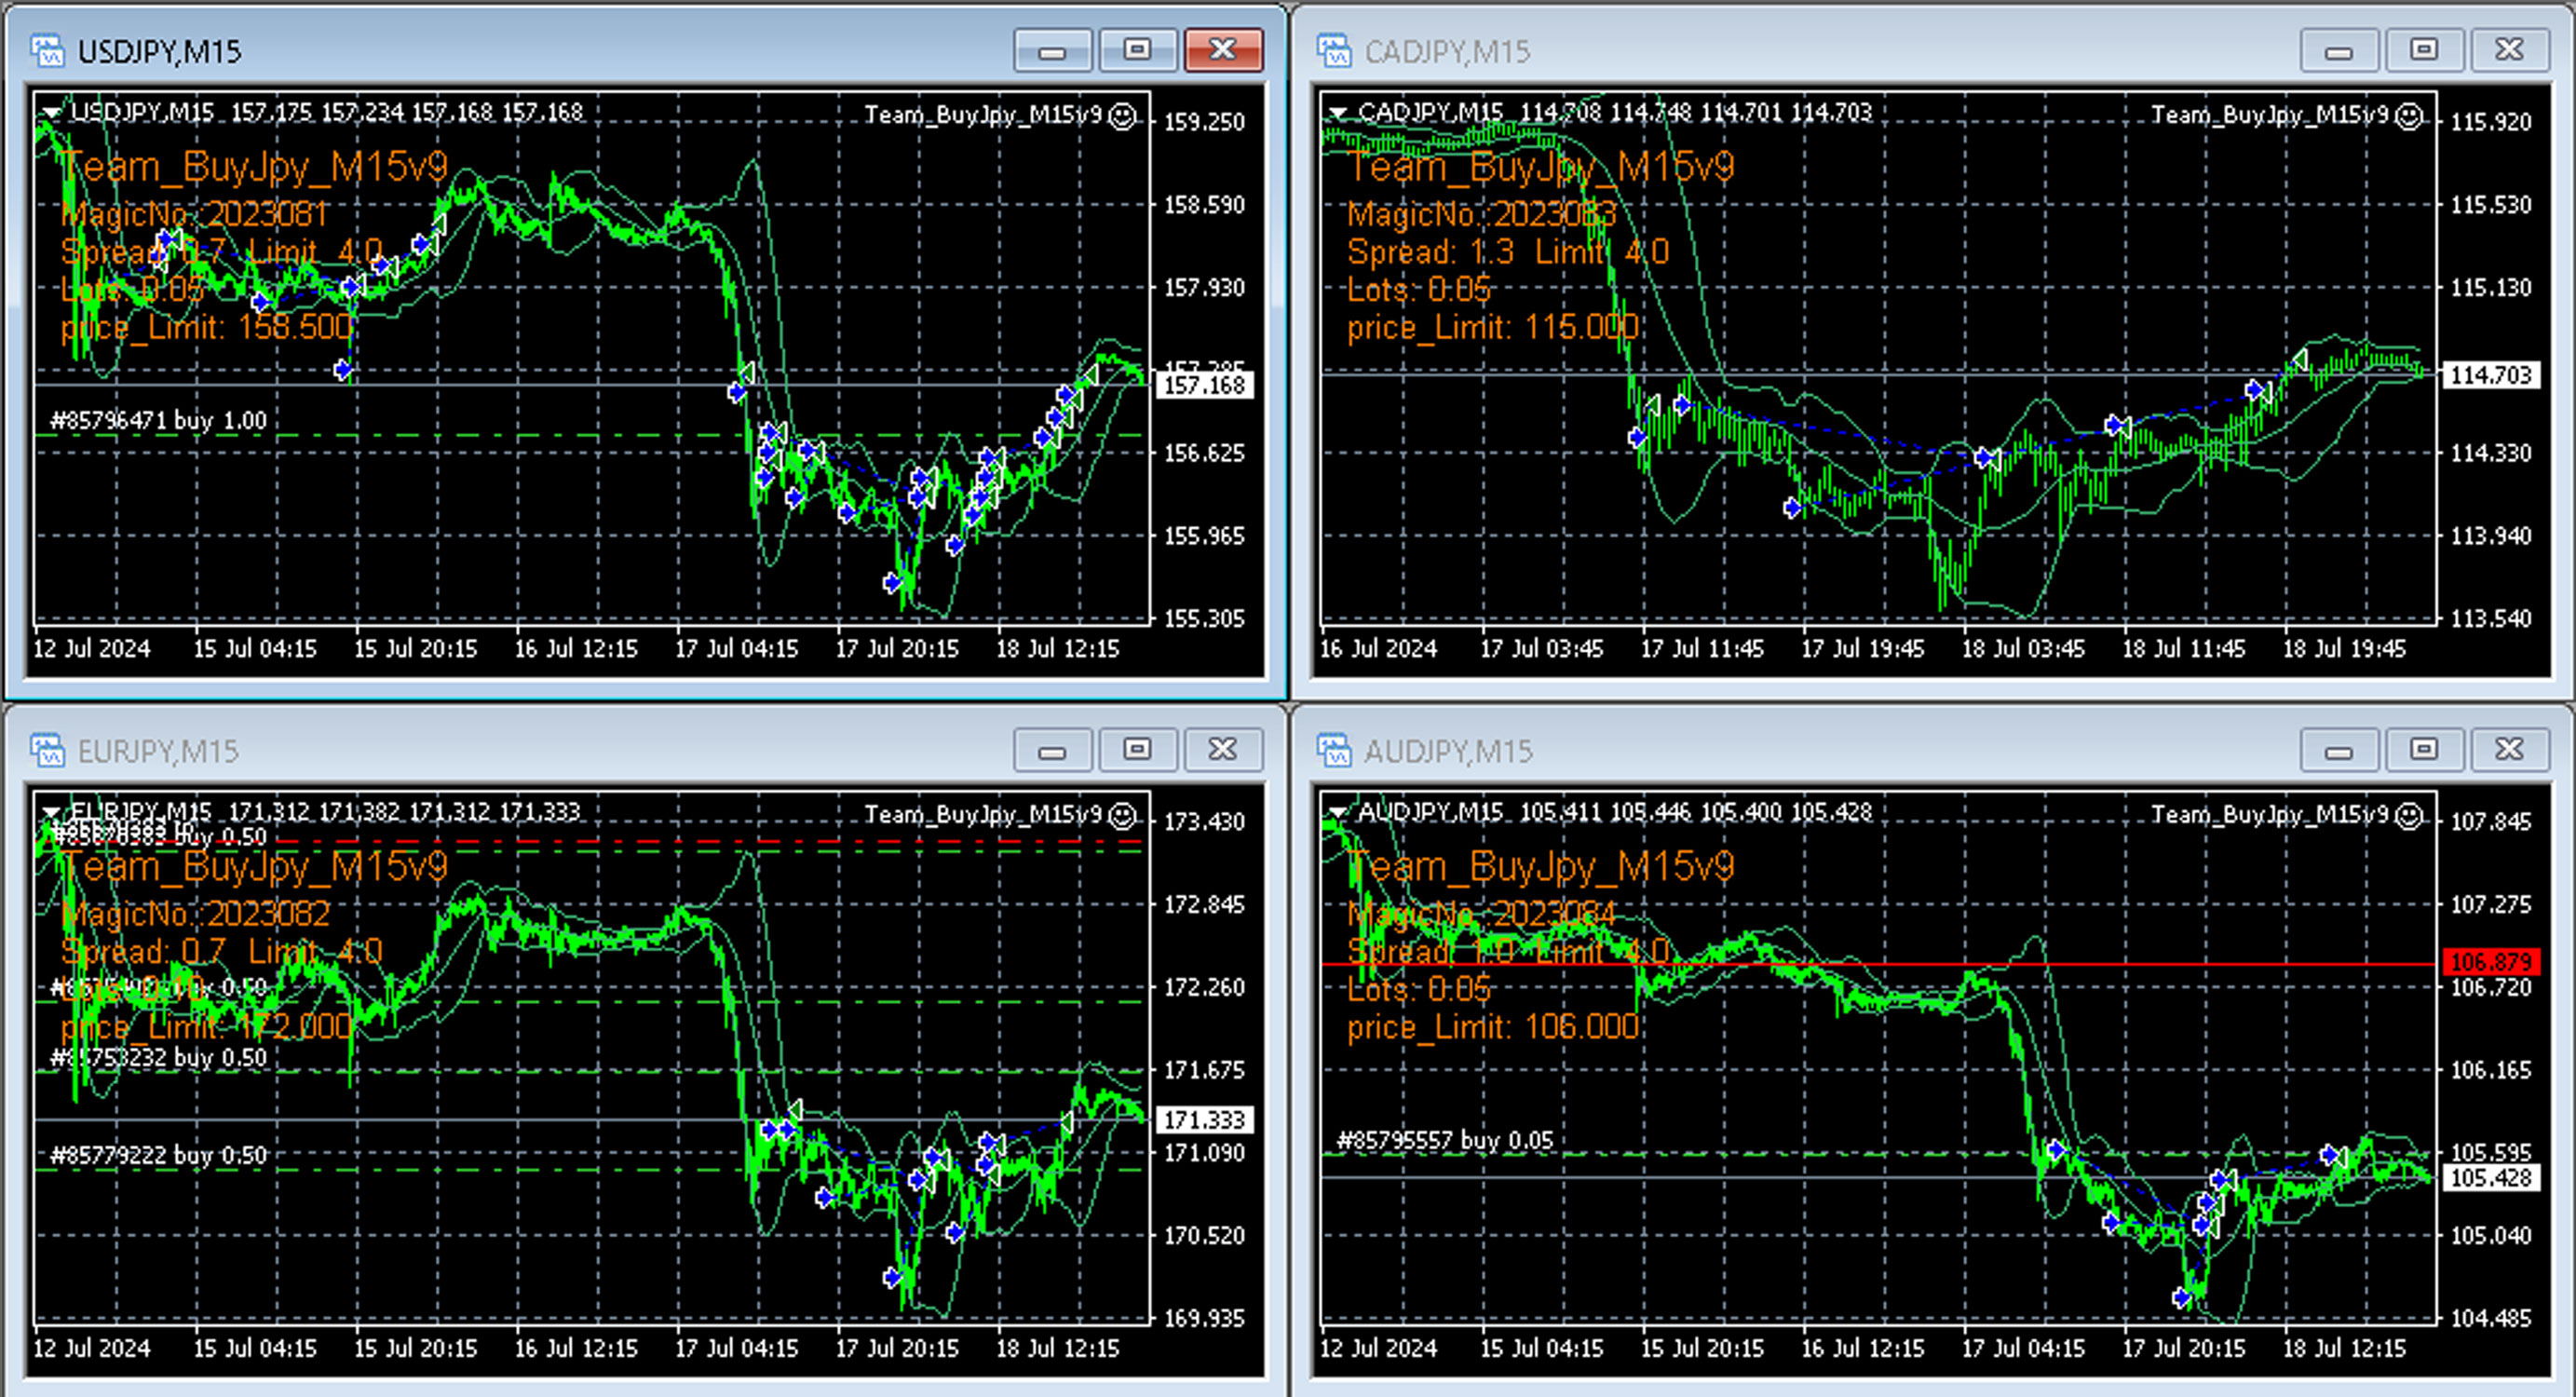The width and height of the screenshot is (2576, 1397).
Task: Click the red 106.879 price level label
Action: 2490,962
